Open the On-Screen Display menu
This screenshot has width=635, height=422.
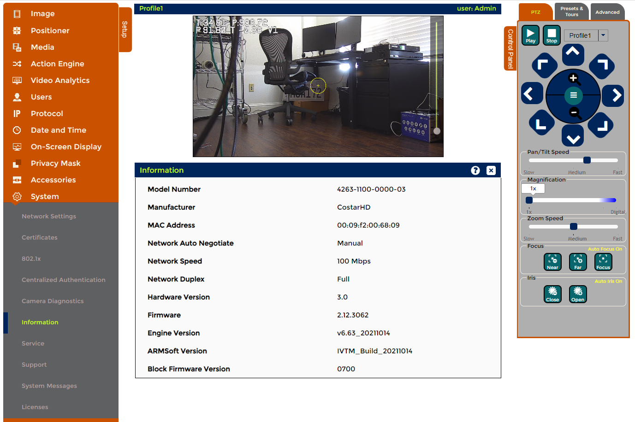tap(66, 147)
